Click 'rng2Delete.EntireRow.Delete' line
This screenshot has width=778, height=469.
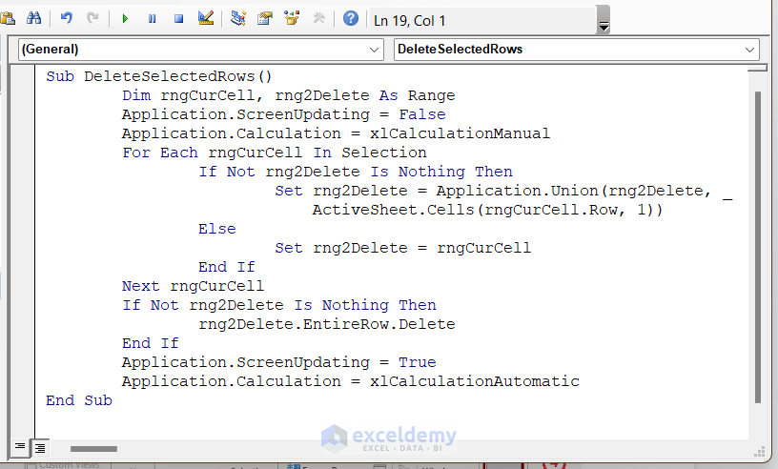(x=326, y=324)
